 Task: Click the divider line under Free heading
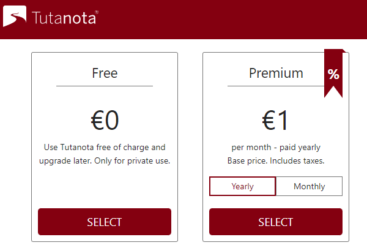tap(105, 86)
